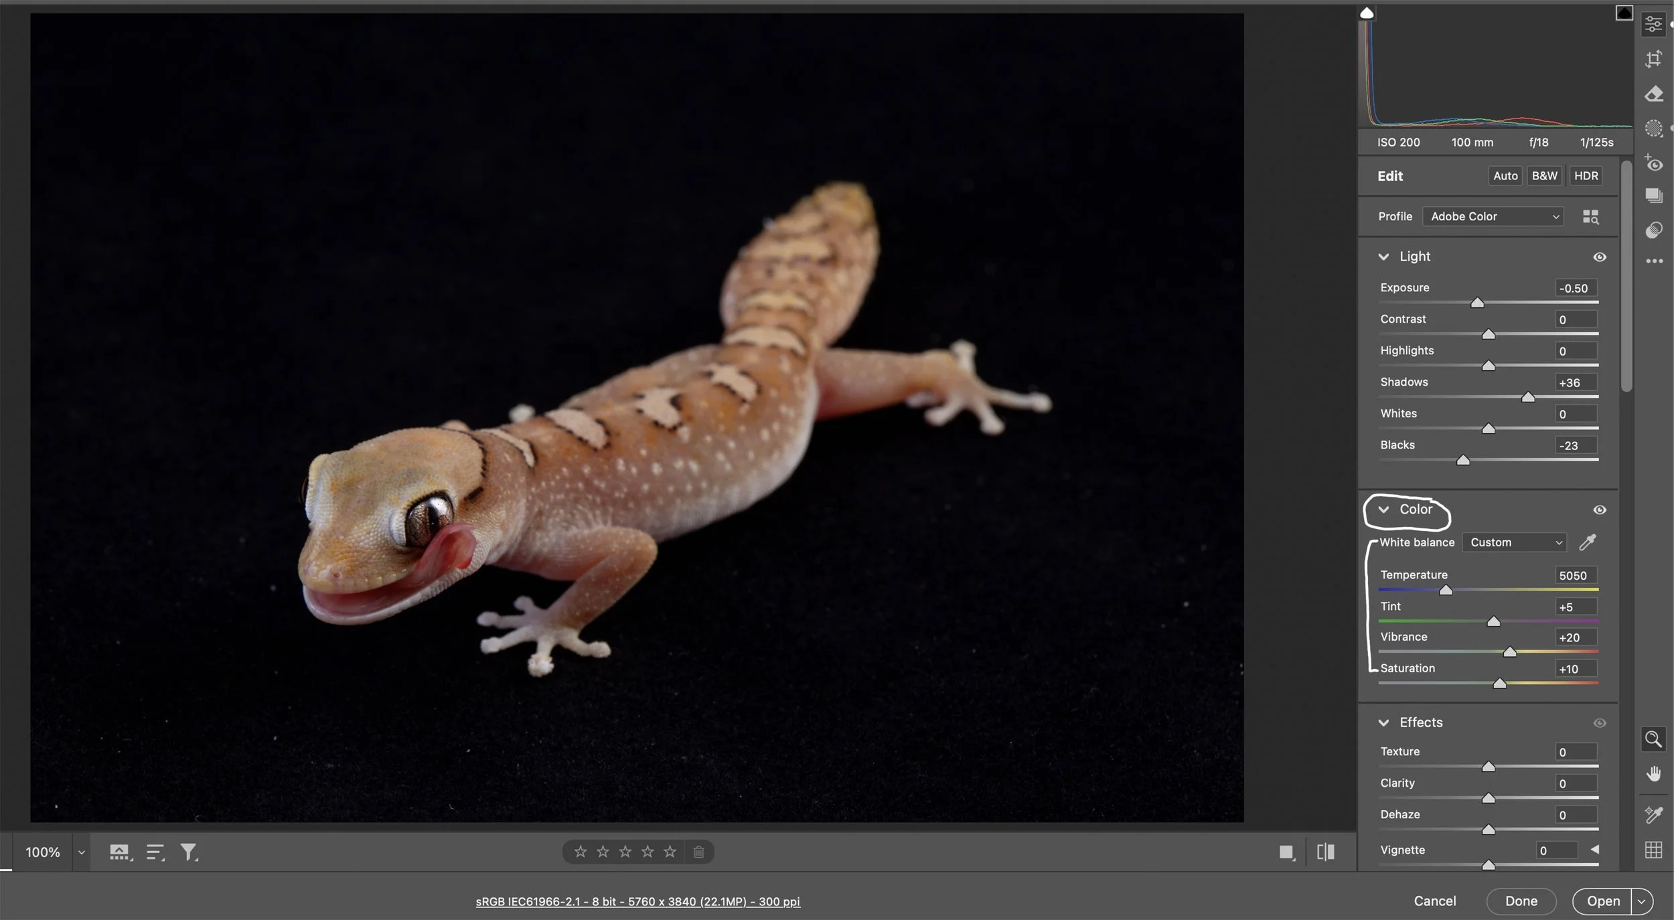Open the Profile dropdown
Image resolution: width=1674 pixels, height=920 pixels.
[1493, 216]
